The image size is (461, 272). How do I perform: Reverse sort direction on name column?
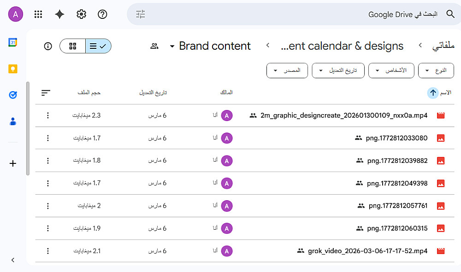[x=433, y=93]
